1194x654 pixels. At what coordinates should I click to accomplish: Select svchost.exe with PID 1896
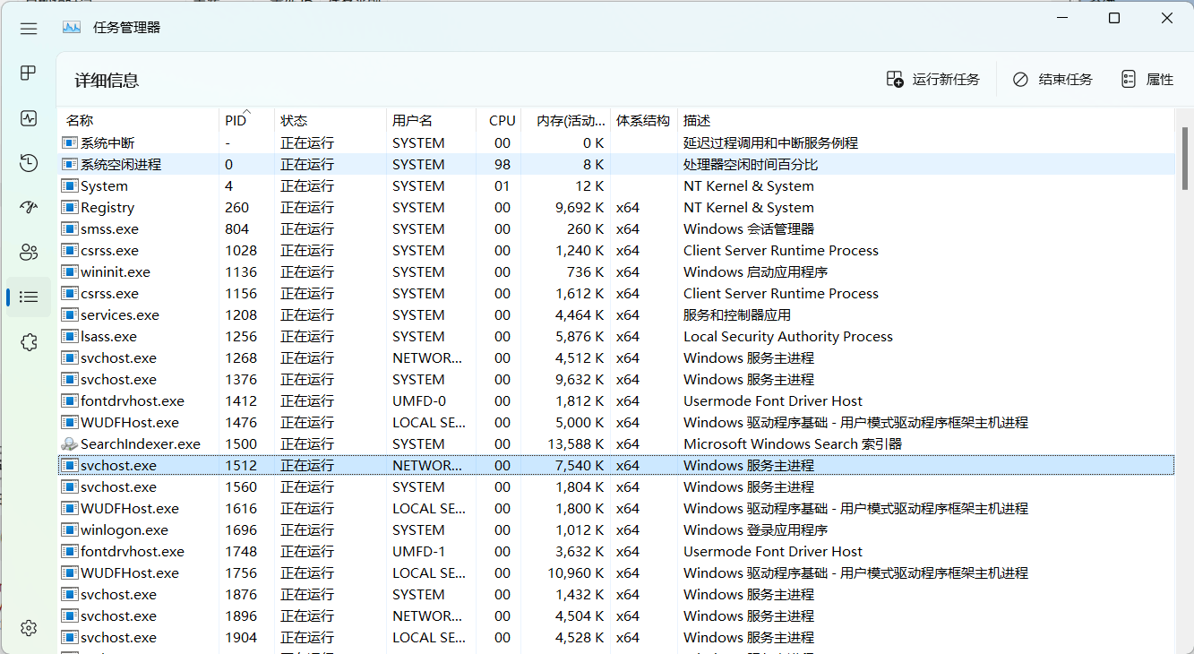coord(616,616)
